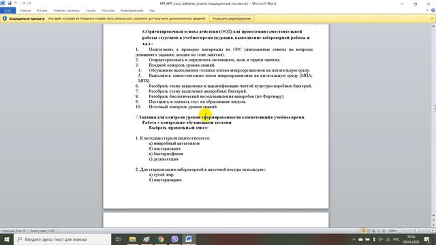Viewport: 436px width, 245px height.
Task: Click list item 'Итоговый контроль уровня знаний'
Action: [183, 107]
